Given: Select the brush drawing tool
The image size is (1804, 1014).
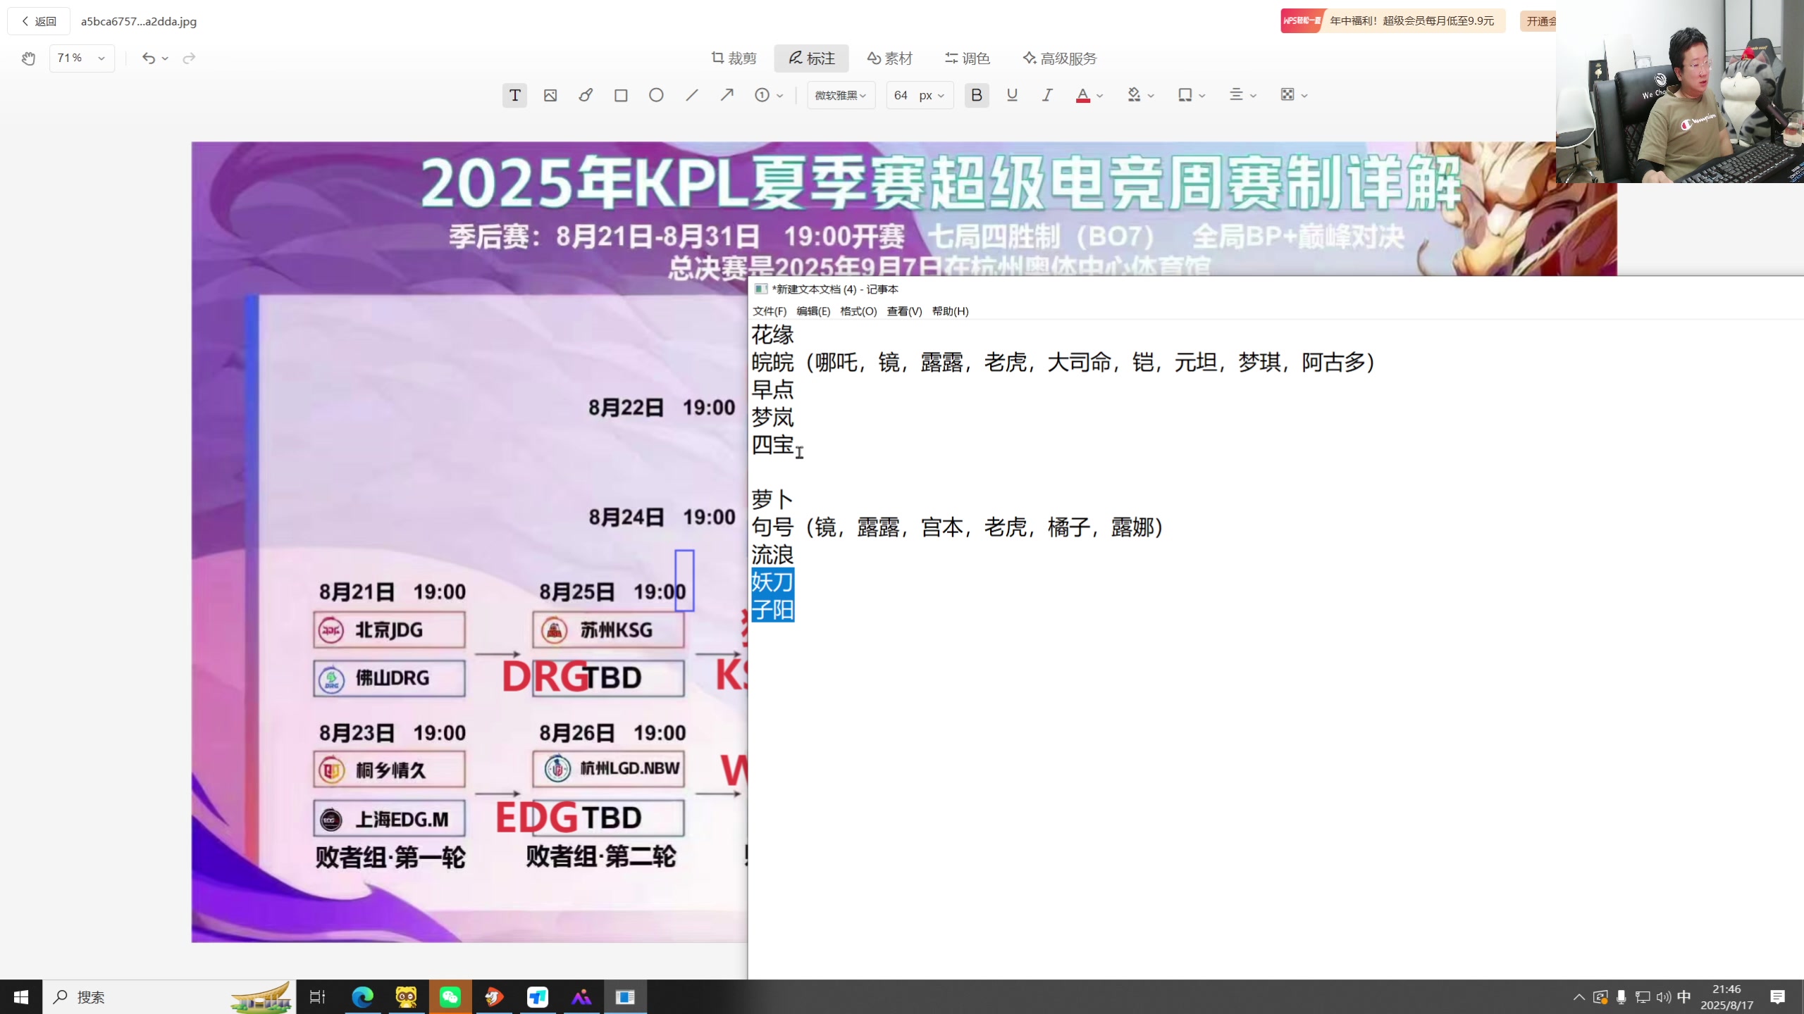Looking at the screenshot, I should 586,95.
